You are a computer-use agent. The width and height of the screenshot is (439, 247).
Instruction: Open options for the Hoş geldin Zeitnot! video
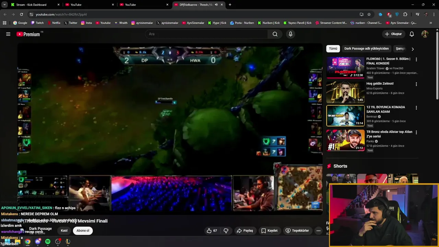coord(416,84)
